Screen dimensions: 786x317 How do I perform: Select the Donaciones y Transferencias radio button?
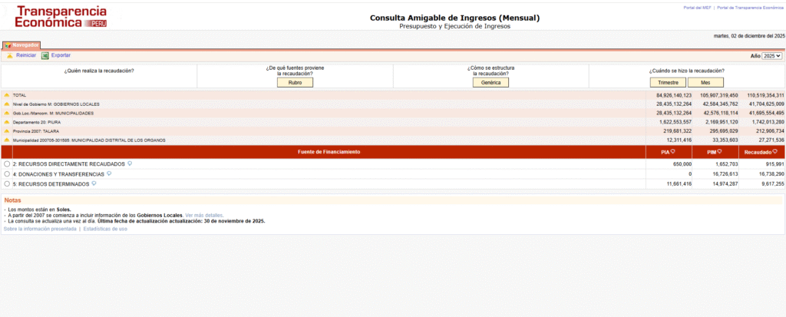[7, 174]
